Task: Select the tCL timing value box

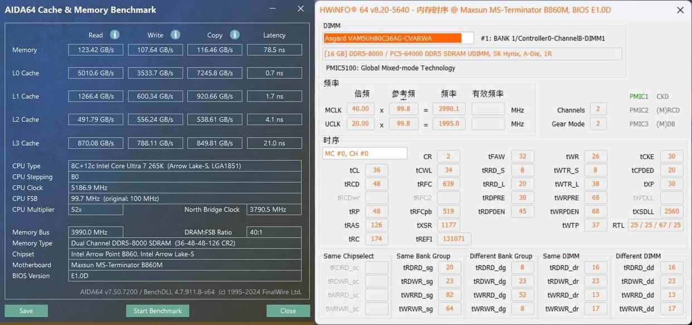Action: pyautogui.click(x=377, y=170)
